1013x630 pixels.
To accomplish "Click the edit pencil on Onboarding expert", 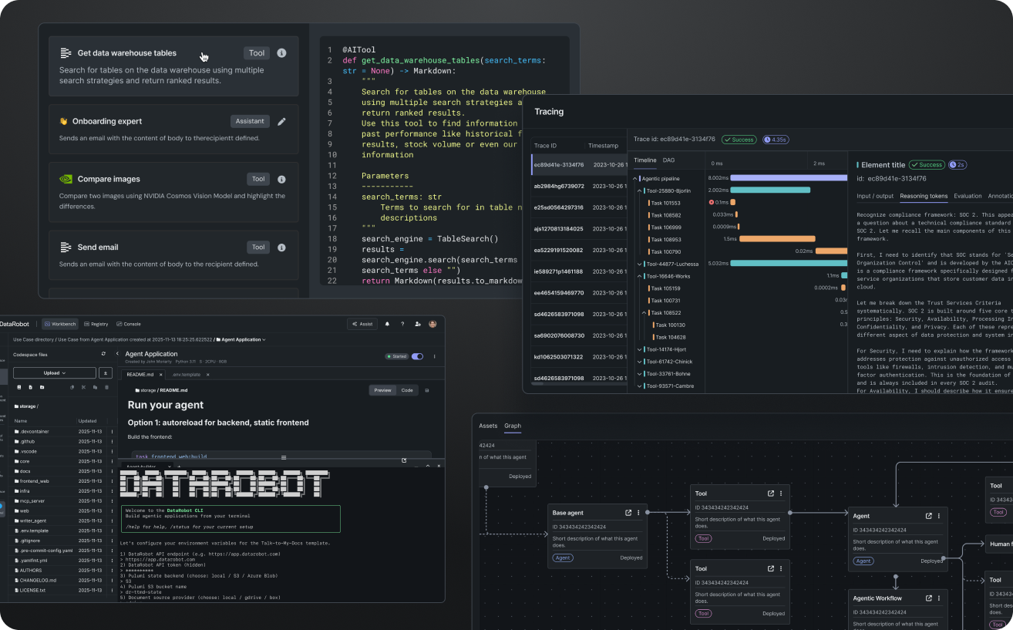I will 280,121.
